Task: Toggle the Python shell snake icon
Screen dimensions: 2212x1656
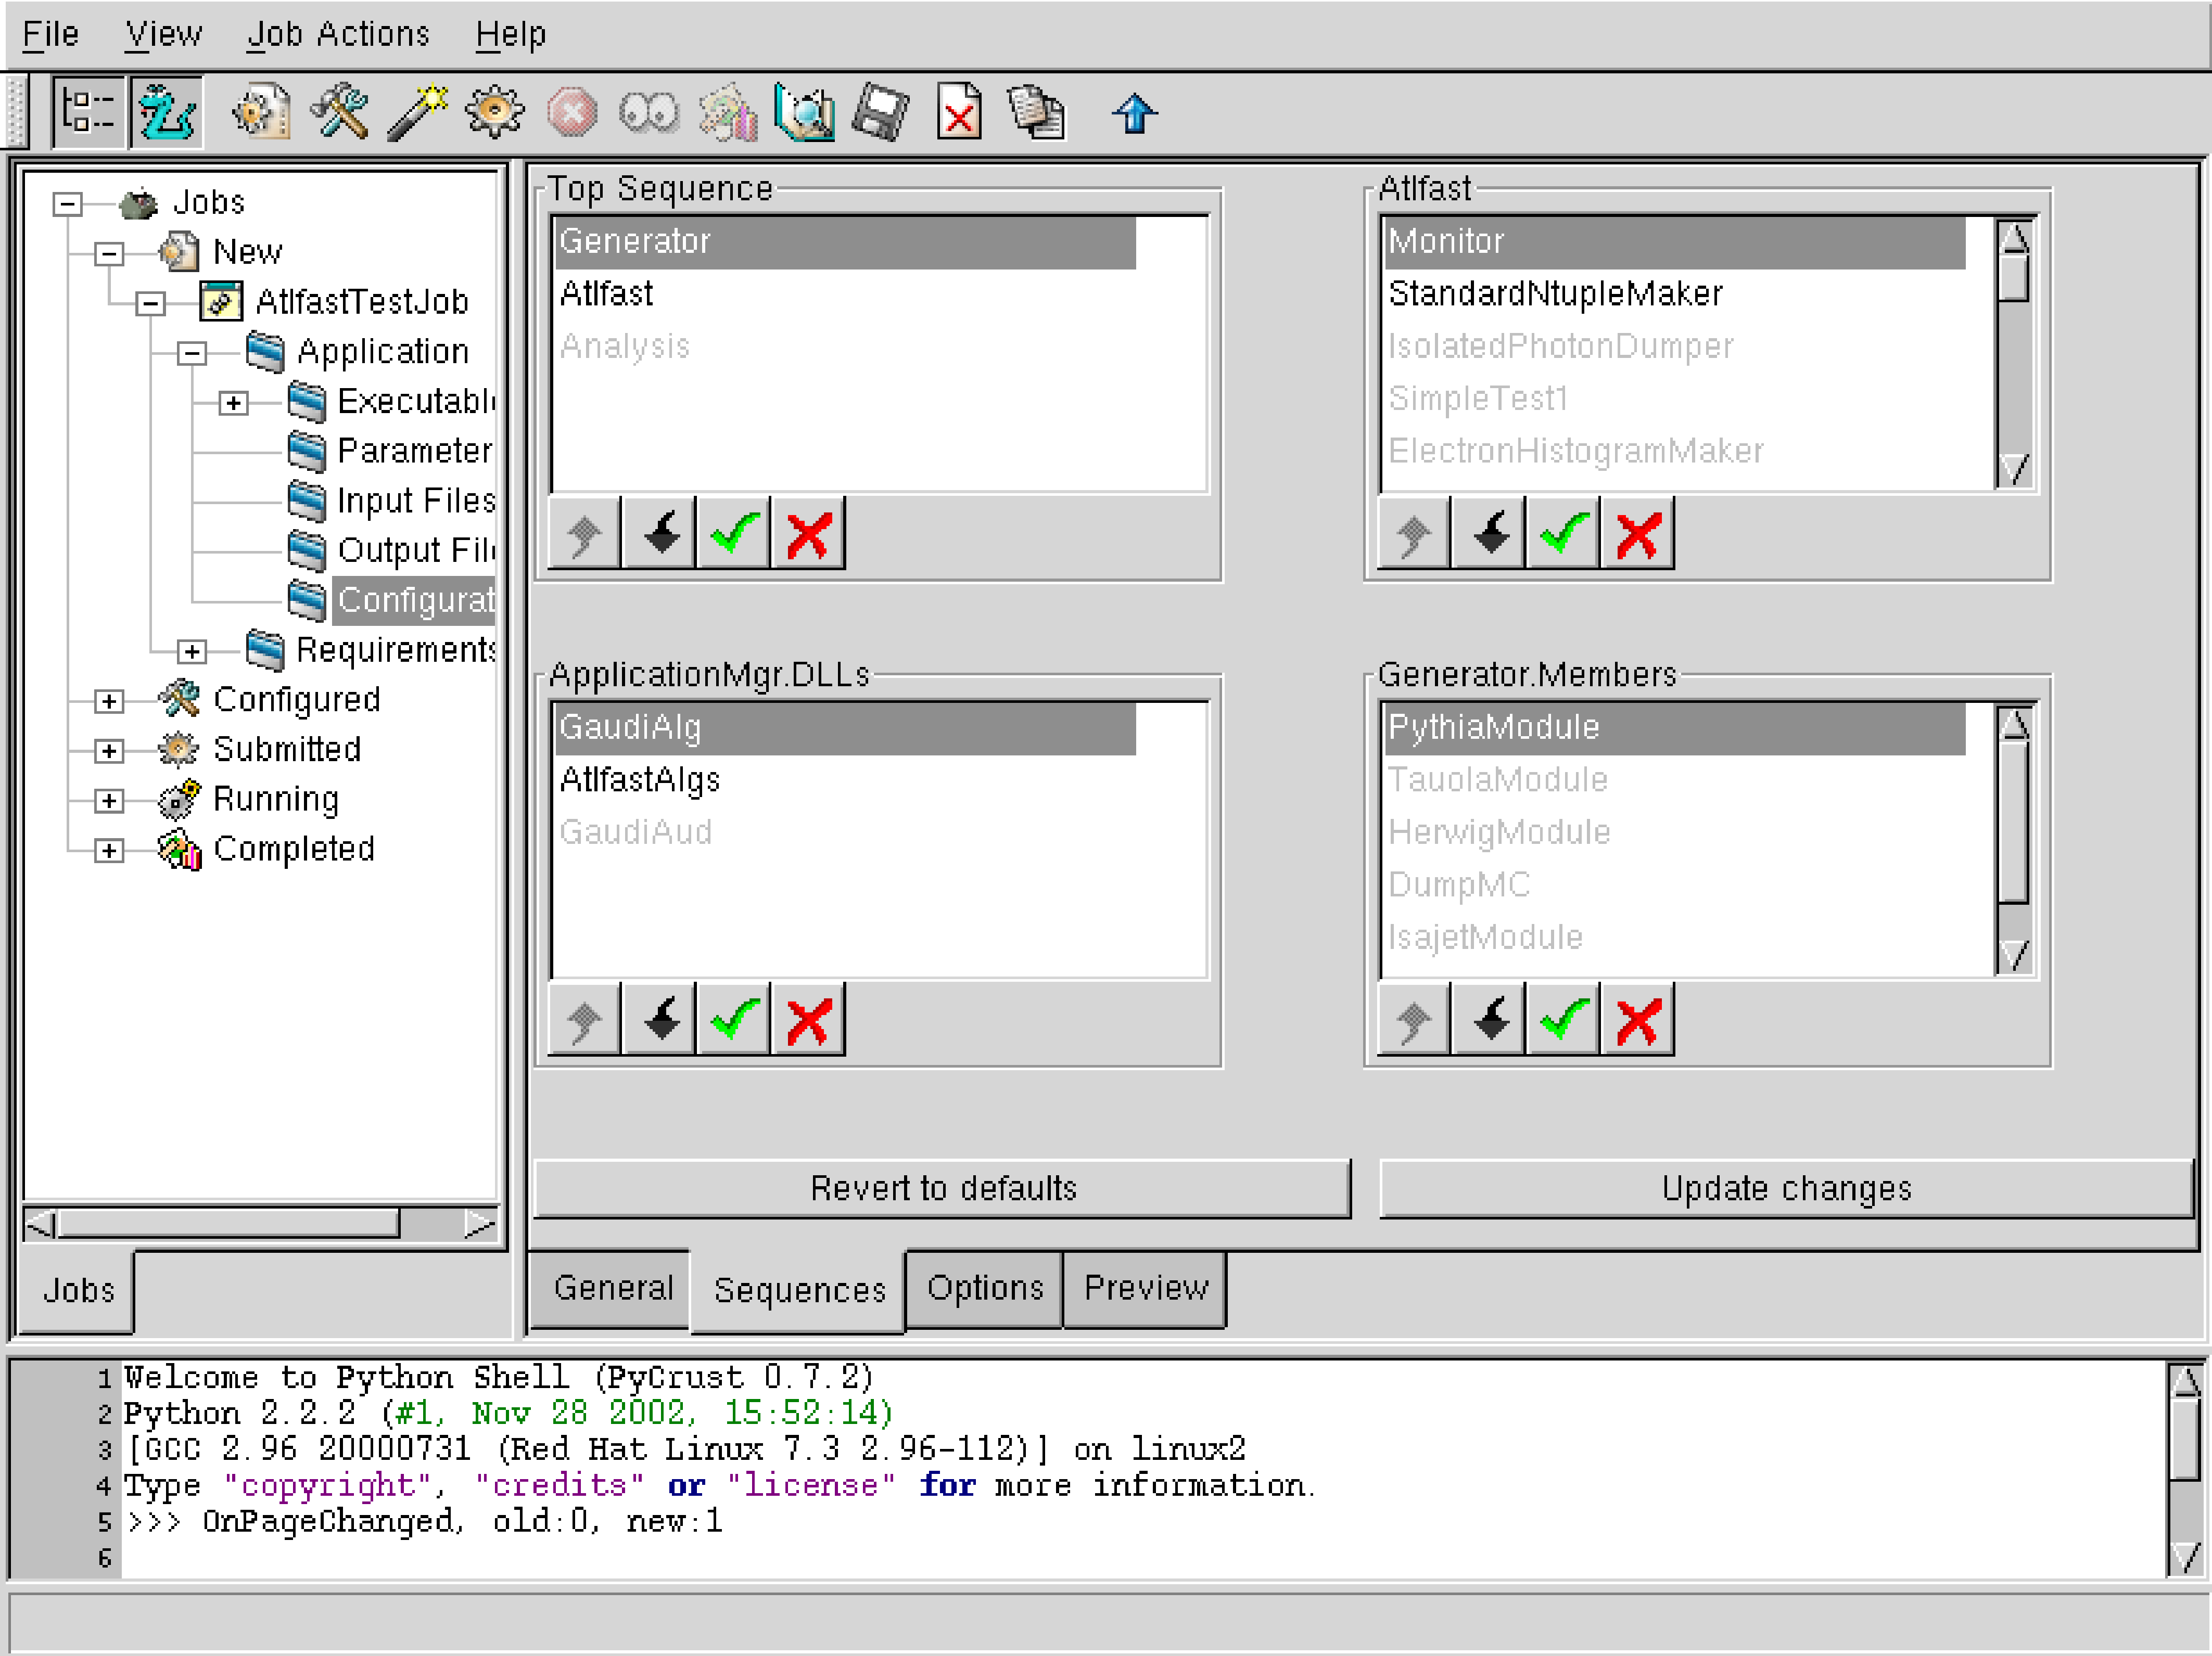Action: click(167, 112)
